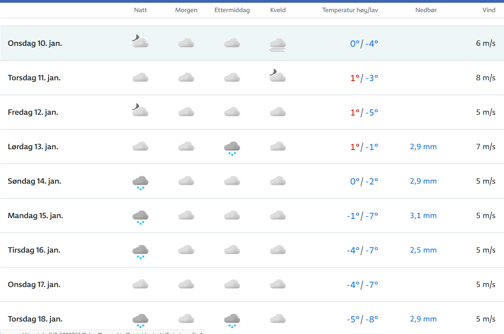The height and width of the screenshot is (334, 504).
Task: Select the Lørdag 13. jan. row label
Action: tap(33, 147)
